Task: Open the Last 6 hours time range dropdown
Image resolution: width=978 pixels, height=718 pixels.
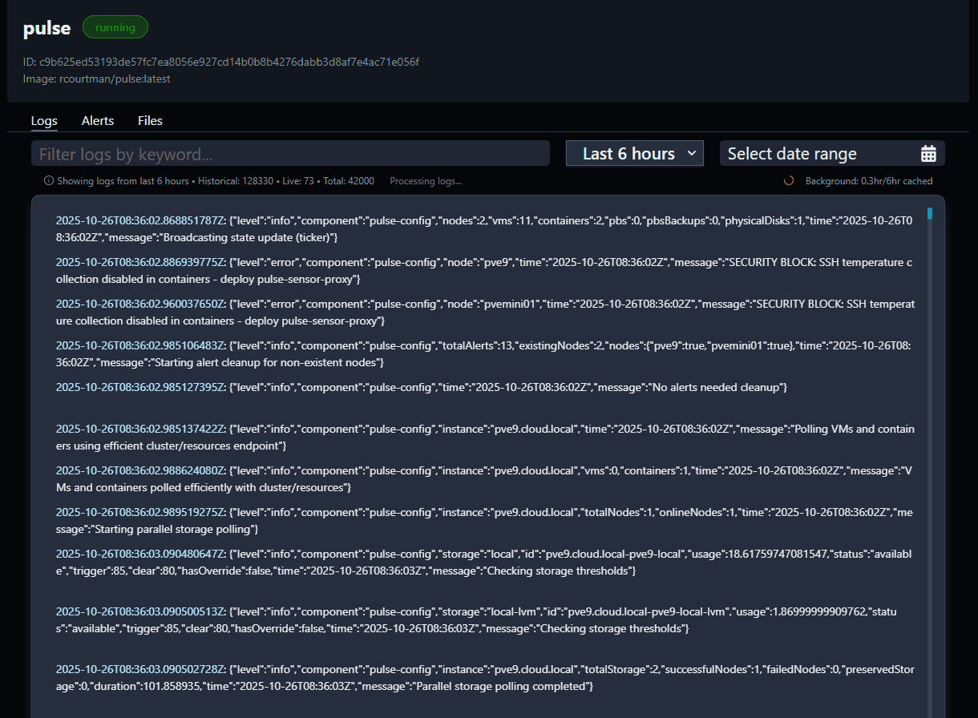Action: [x=634, y=152]
